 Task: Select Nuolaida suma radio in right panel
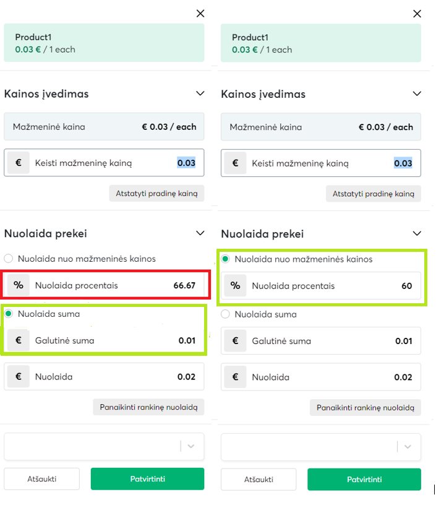click(x=226, y=314)
